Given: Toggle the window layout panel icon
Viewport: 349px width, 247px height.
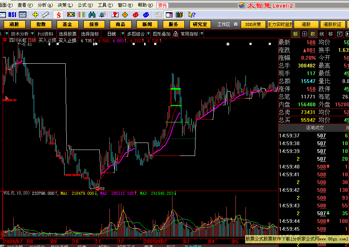Looking at the screenshot, I should point(169,15).
